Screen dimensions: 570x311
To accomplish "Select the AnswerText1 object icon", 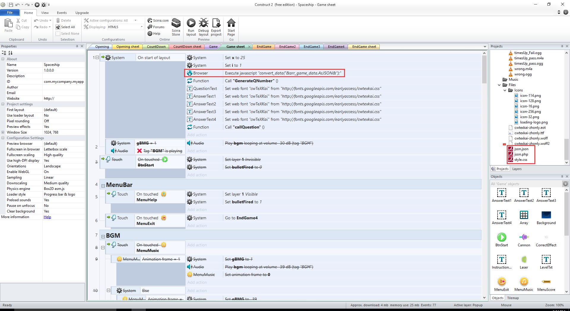I will click(502, 193).
